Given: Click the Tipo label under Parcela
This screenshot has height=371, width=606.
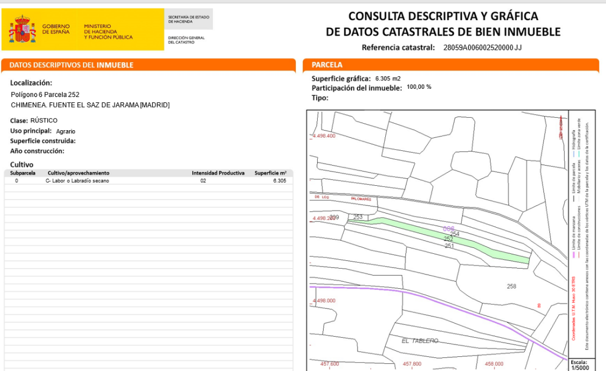Looking at the screenshot, I should click(x=320, y=98).
